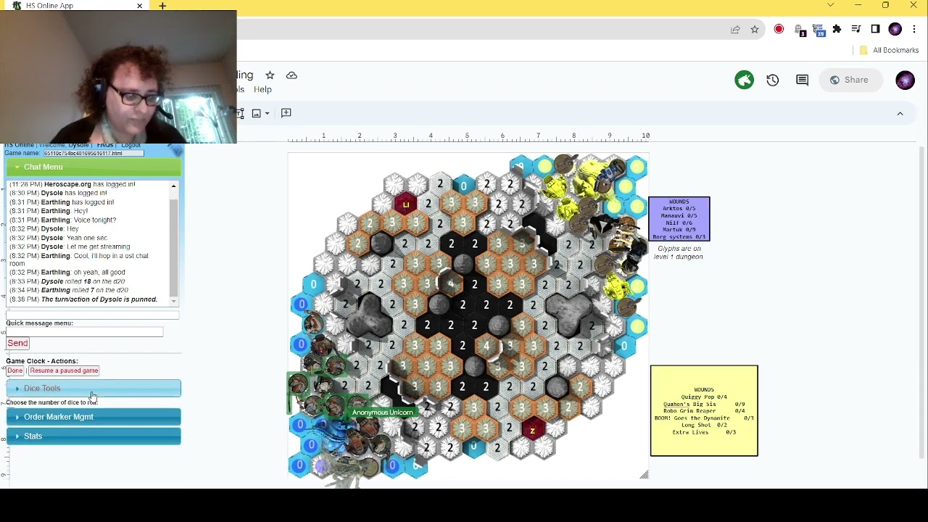928x522 pixels.
Task: Open the image insert dropdown arrow
Action: click(x=267, y=113)
